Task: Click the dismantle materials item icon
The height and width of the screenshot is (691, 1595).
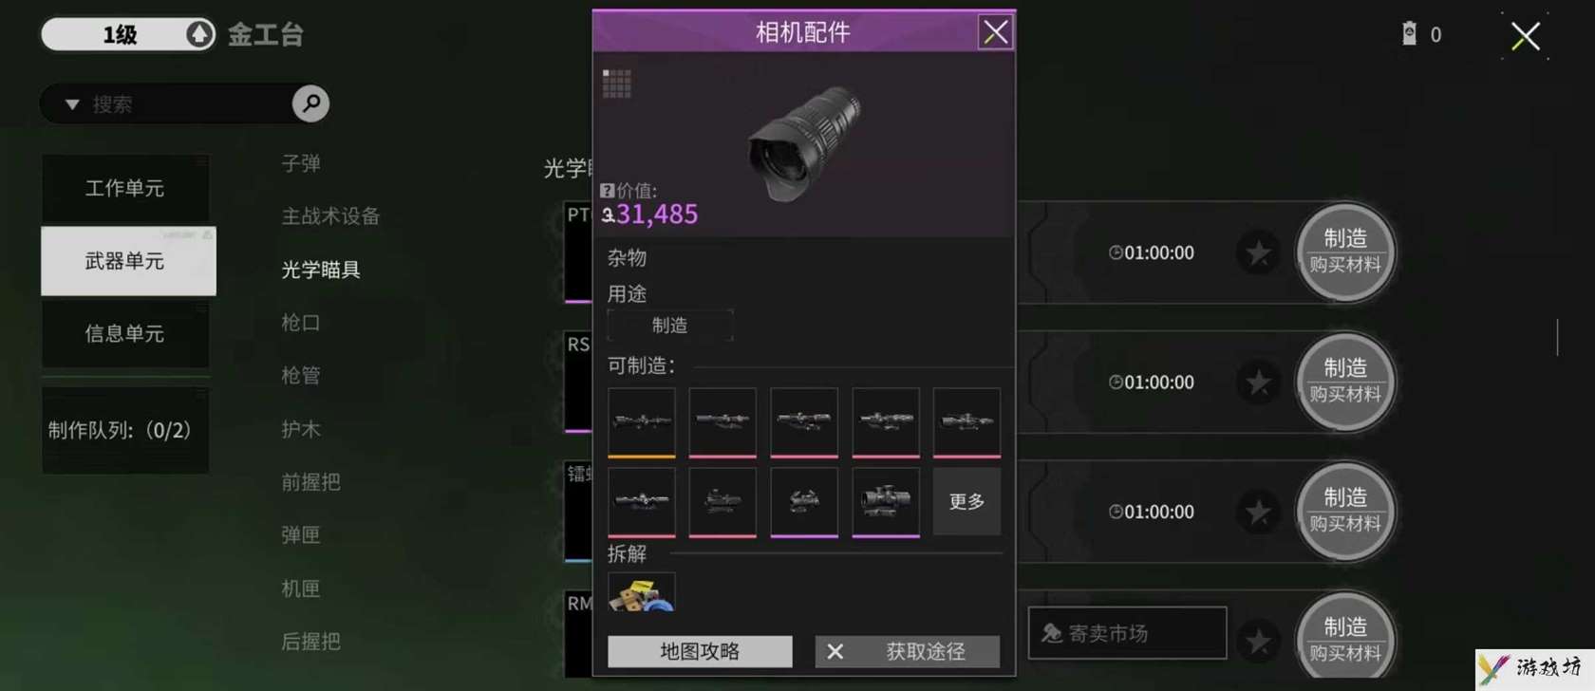Action: point(642,592)
